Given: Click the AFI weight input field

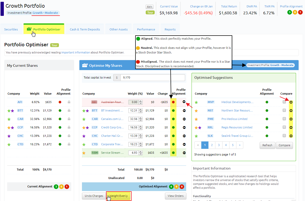Looking at the screenshot, I should (134, 102).
